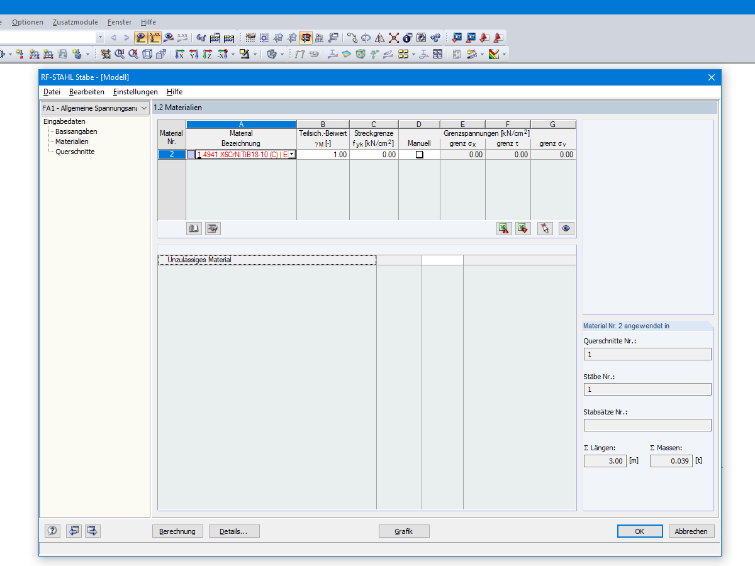Click the navigate forward arrow in the main toolbar
The height and width of the screenshot is (566, 755).
(126, 38)
